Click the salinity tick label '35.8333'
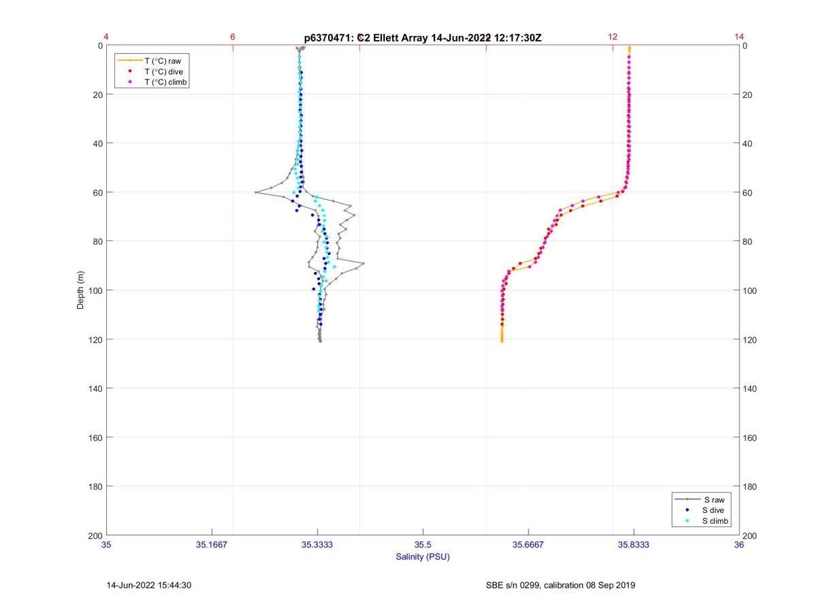The image size is (817, 602). pyautogui.click(x=634, y=545)
